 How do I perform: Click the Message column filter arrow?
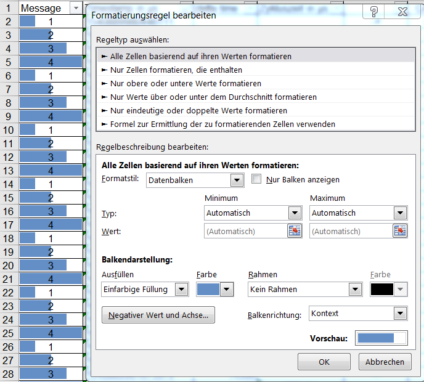75,8
